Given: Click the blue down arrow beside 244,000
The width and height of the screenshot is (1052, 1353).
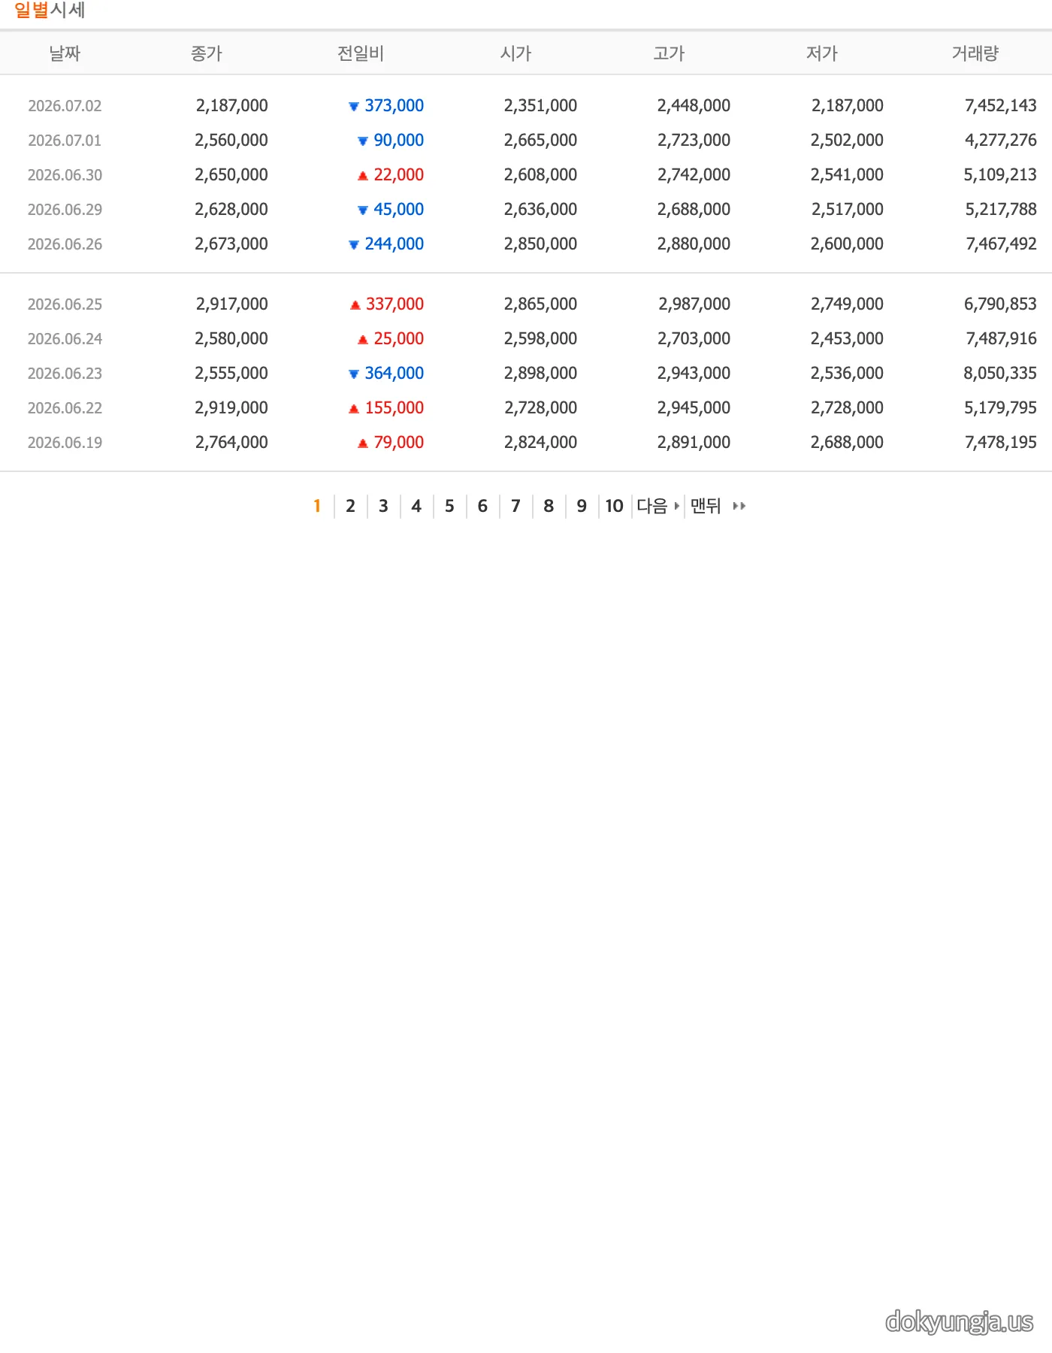Looking at the screenshot, I should (x=354, y=245).
